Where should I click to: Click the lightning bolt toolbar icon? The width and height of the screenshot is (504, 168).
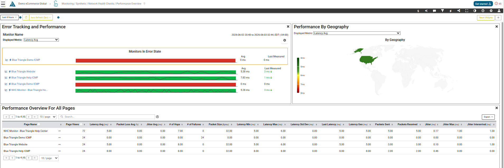click(451, 11)
